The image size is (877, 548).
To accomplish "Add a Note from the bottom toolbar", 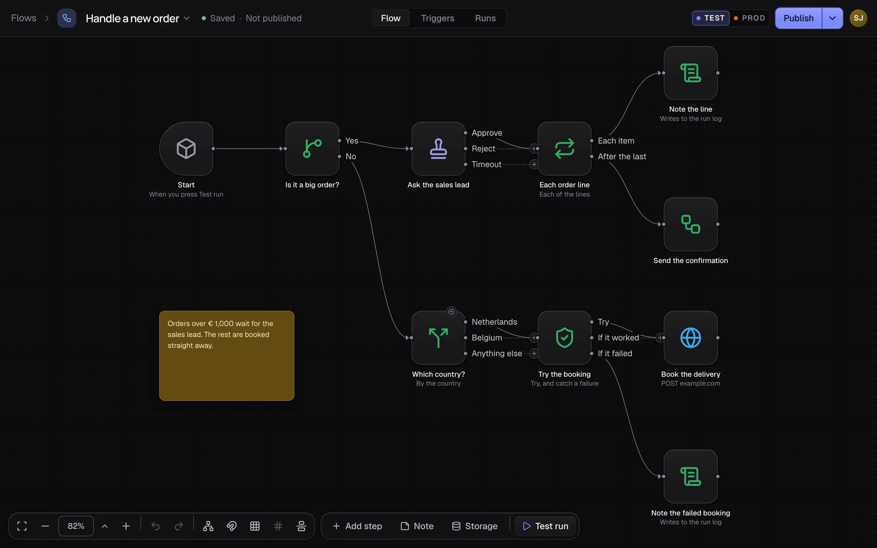I will [417, 526].
